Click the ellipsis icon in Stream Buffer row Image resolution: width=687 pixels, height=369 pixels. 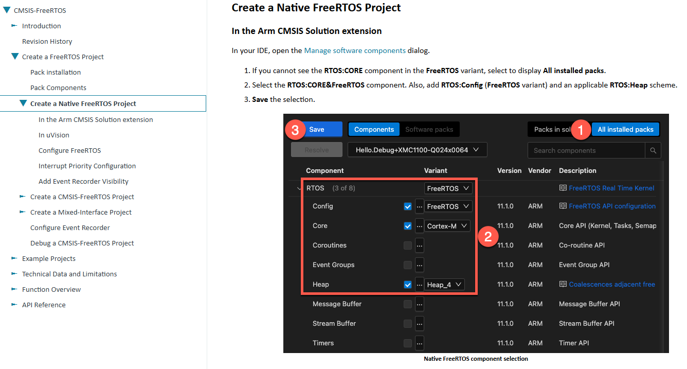coord(420,324)
